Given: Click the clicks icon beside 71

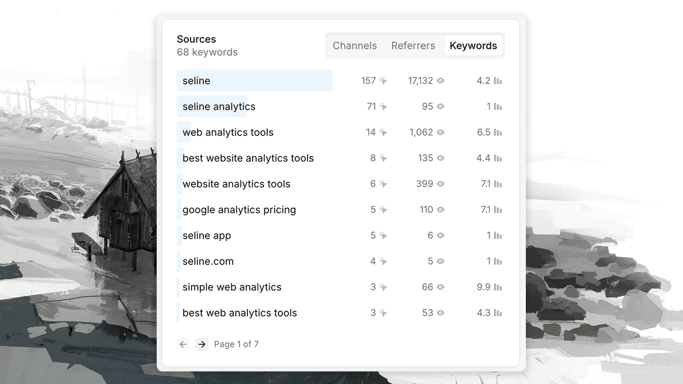Looking at the screenshot, I should 383,106.
